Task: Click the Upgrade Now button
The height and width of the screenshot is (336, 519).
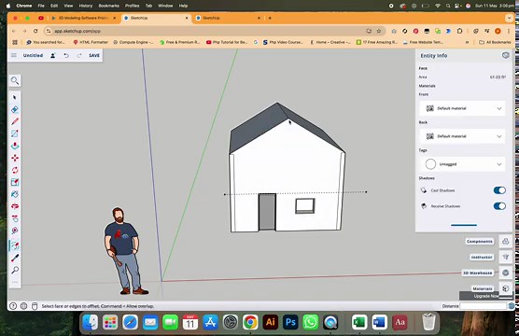Action: point(486,296)
